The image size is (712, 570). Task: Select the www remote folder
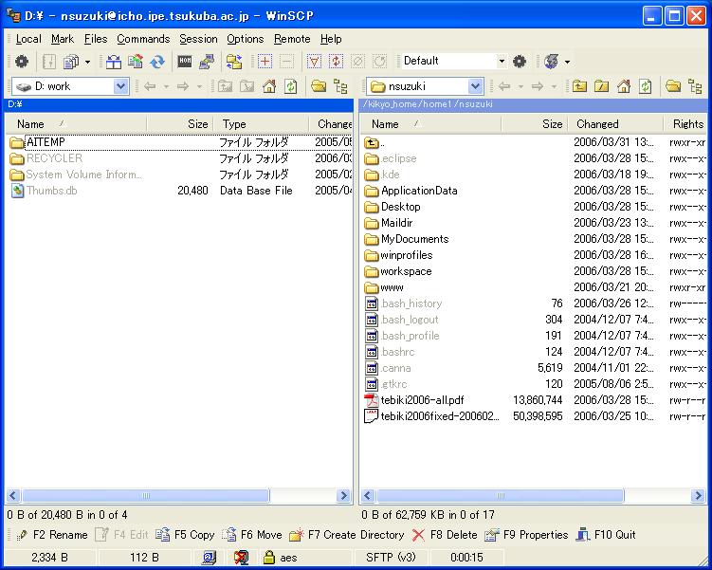click(384, 287)
